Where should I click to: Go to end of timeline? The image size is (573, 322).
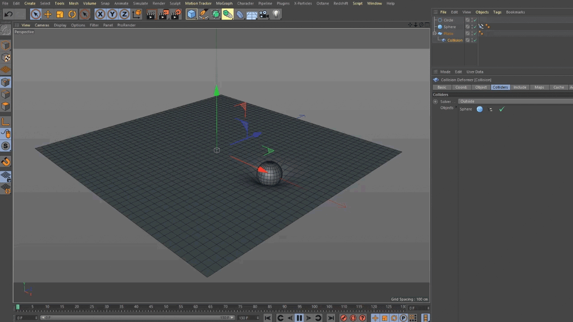click(331, 318)
